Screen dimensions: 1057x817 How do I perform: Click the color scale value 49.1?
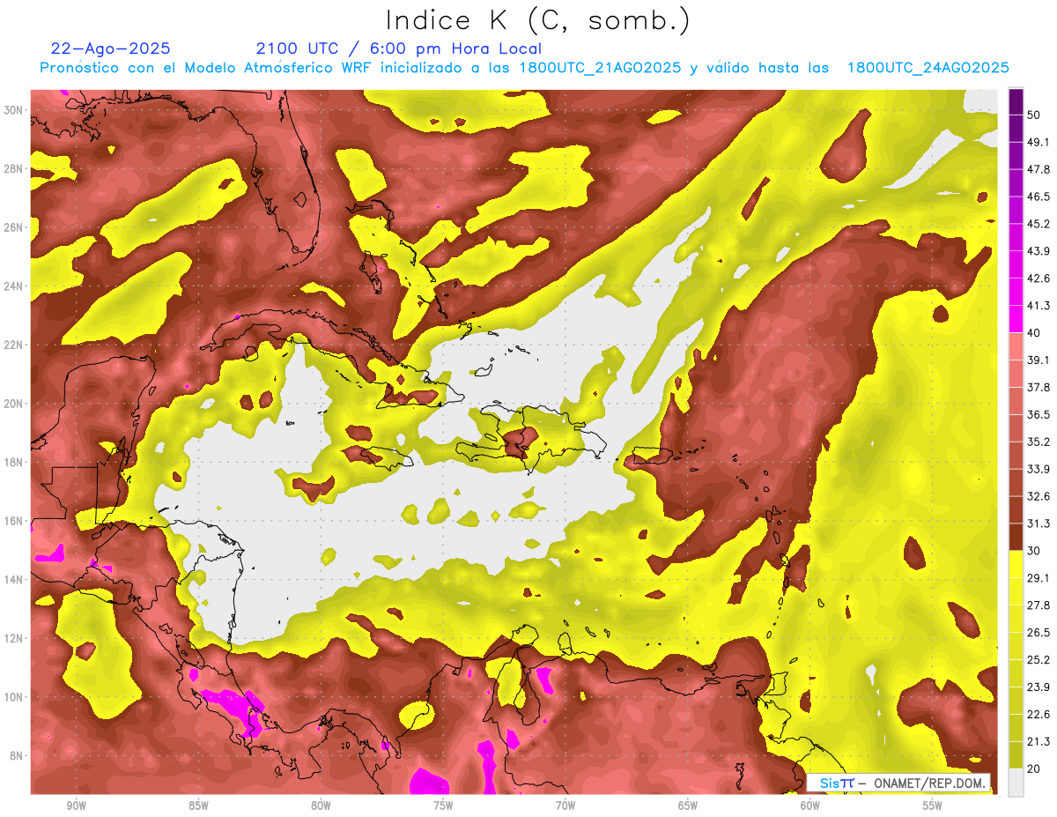click(x=1038, y=142)
